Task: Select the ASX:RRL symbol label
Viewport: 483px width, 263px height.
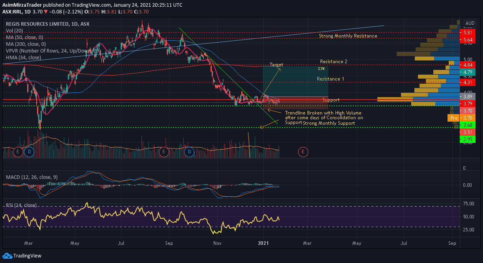Action: point(12,12)
